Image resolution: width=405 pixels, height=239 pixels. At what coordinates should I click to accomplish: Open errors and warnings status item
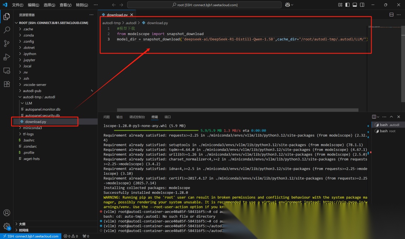click(x=71, y=236)
